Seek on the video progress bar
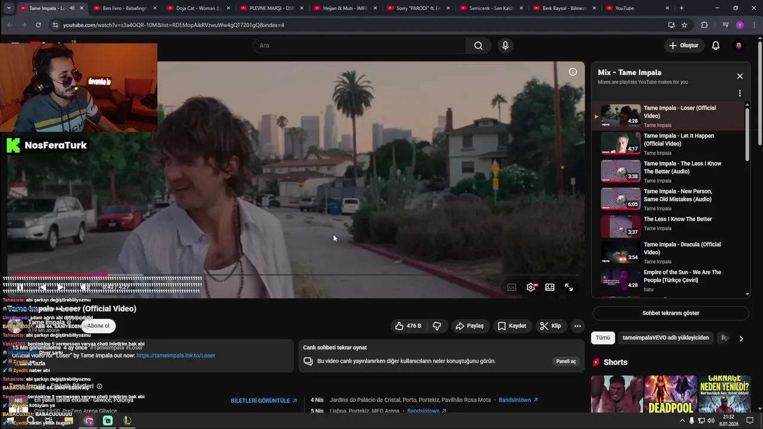This screenshot has width=763, height=429. pyautogui.click(x=296, y=275)
